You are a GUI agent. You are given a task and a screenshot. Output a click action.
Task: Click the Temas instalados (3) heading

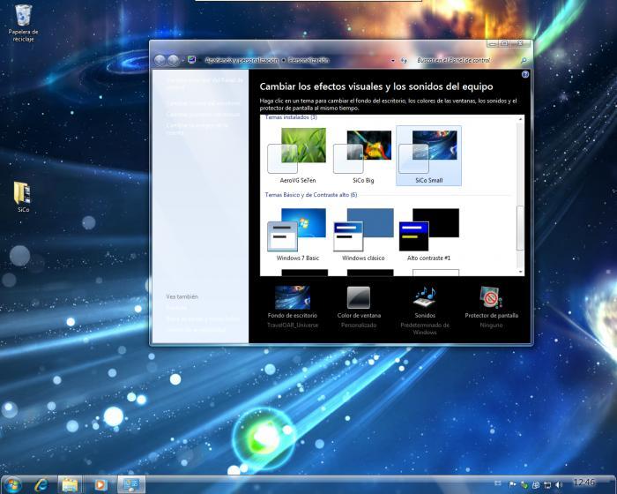[x=291, y=117]
